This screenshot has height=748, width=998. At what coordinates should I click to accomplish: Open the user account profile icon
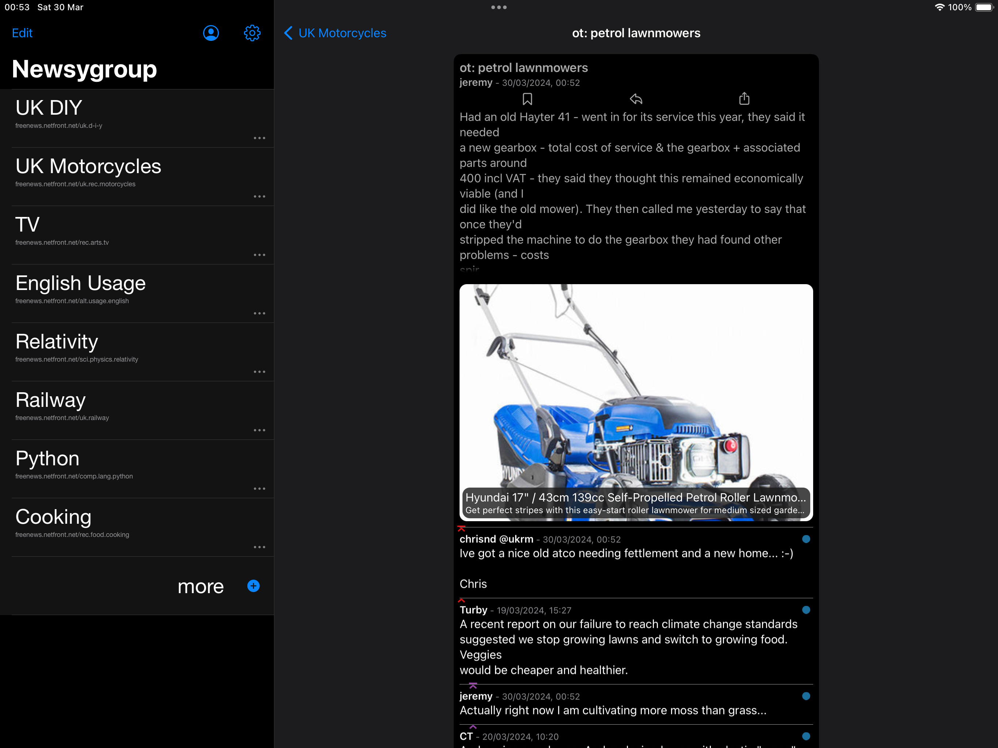(x=211, y=33)
